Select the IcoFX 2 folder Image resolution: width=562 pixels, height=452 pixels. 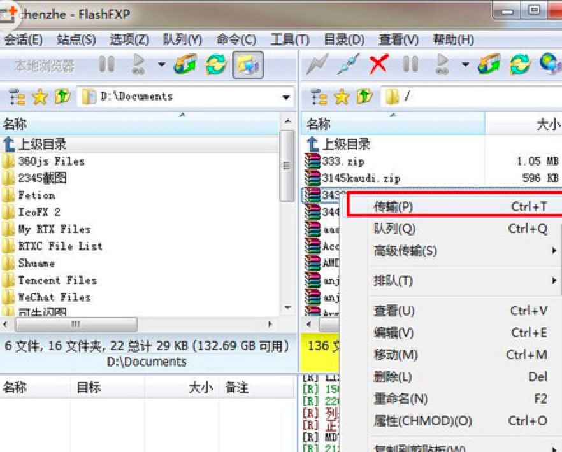point(139,212)
